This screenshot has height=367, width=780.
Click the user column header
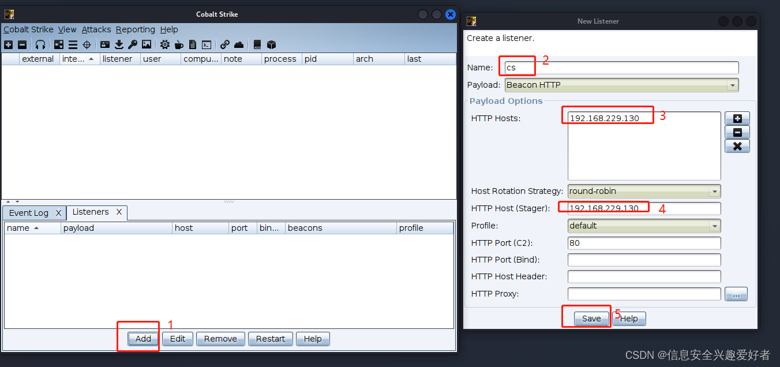(160, 59)
